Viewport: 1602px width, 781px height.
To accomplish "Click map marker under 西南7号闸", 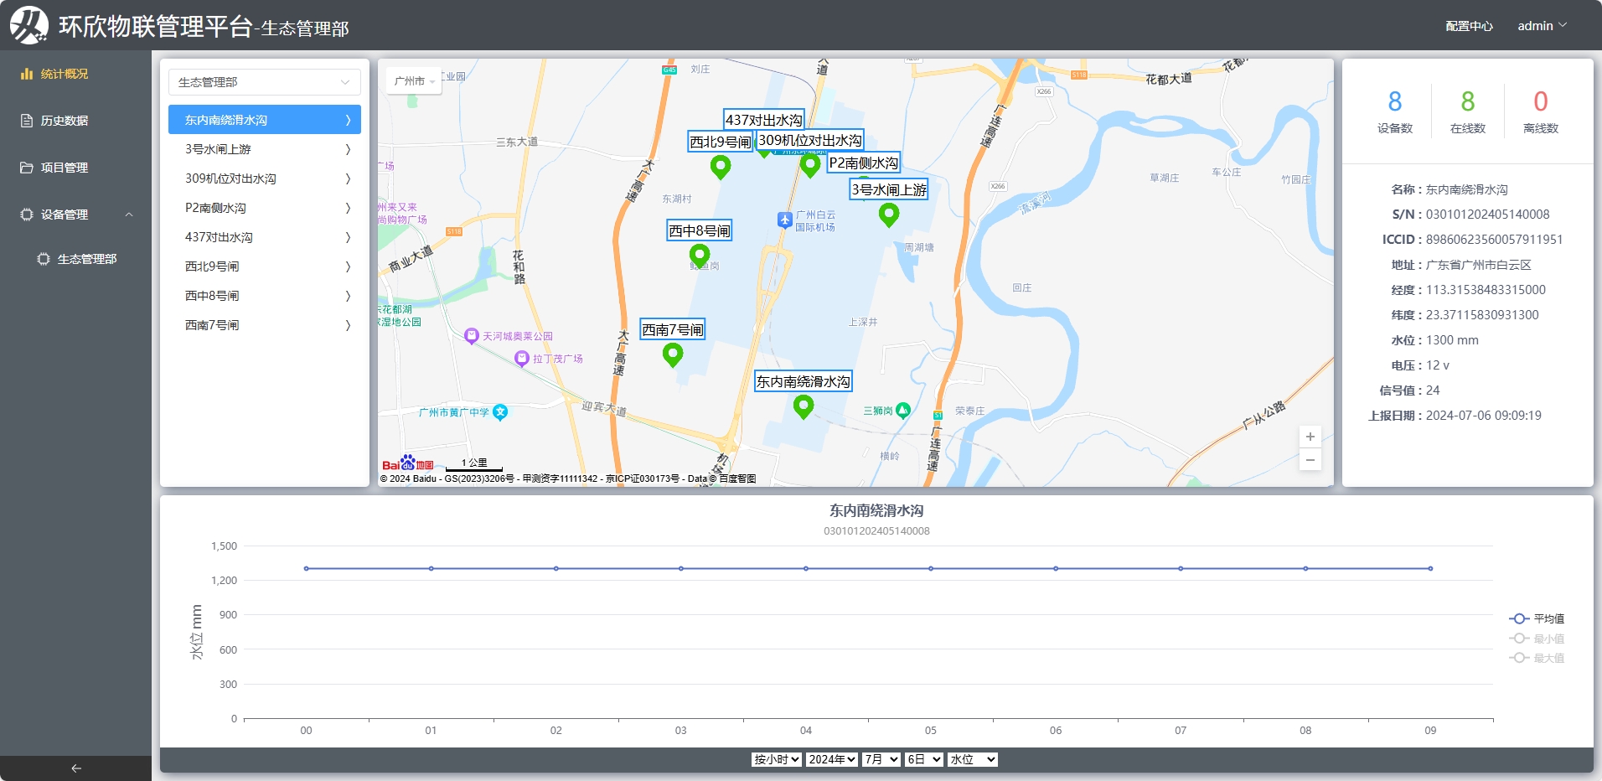I will (673, 355).
